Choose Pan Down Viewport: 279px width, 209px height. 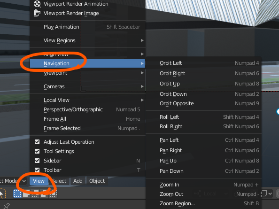tap(203, 171)
